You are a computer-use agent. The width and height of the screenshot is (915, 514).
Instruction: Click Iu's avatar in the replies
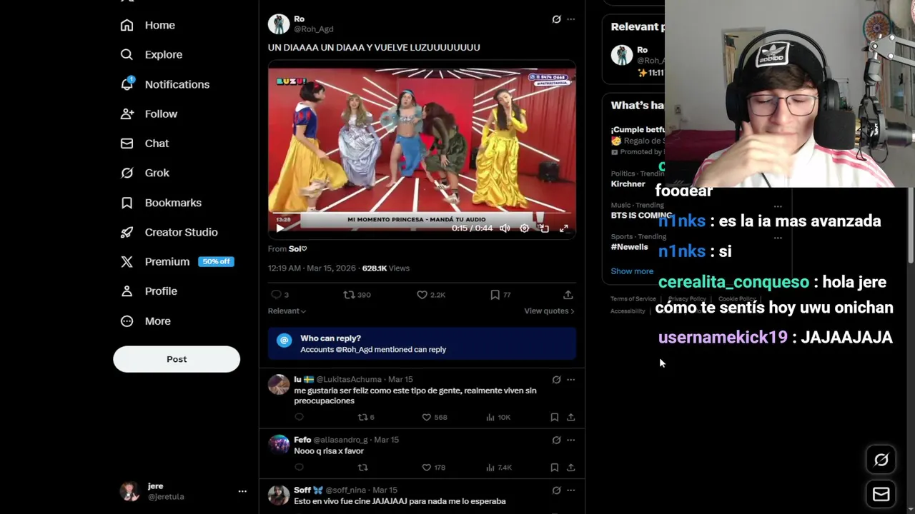click(279, 385)
